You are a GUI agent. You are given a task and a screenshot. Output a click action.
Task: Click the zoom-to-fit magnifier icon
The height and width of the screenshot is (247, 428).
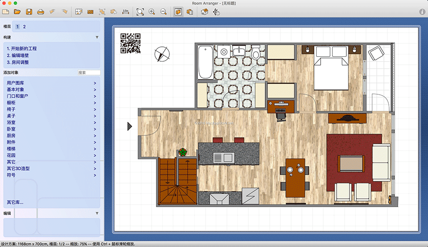140,12
